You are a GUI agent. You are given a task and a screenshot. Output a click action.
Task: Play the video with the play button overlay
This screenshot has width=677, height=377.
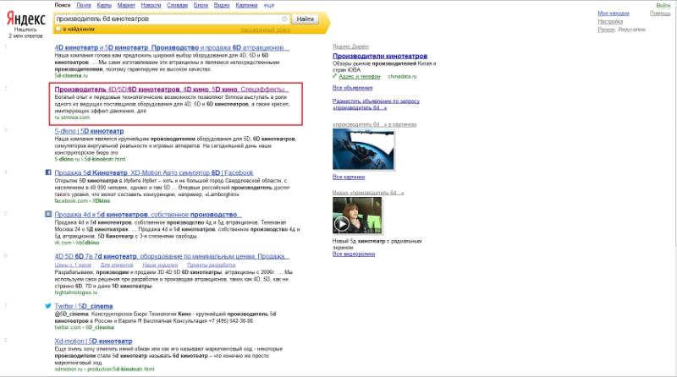pos(342,224)
